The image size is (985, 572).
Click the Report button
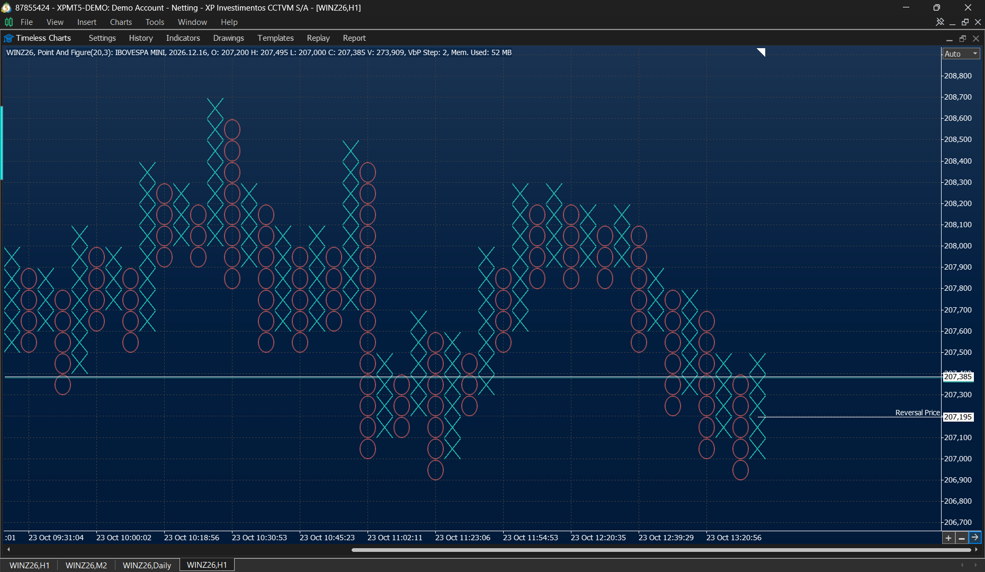click(354, 38)
